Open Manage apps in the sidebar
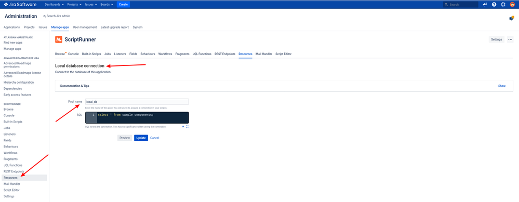Image resolution: width=519 pixels, height=202 pixels. click(x=12, y=49)
